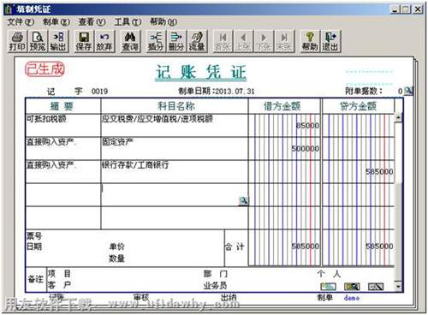Click the 备注 label cell

click(x=36, y=279)
